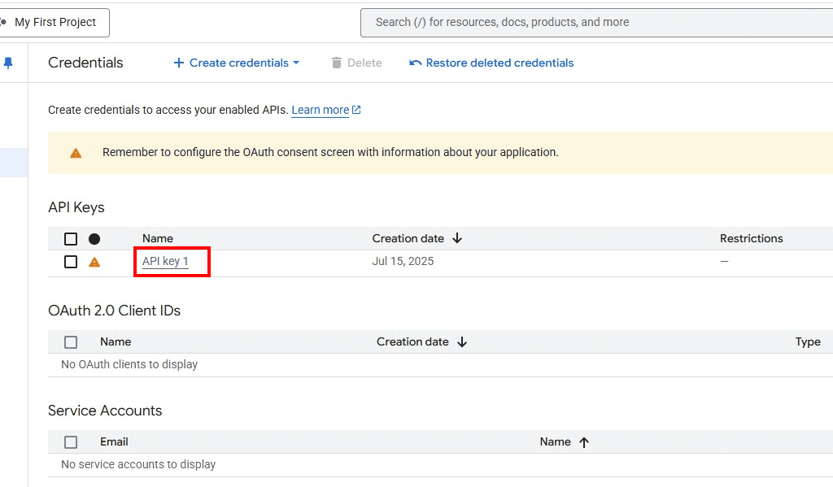Open the Create credentials dropdown arrow
This screenshot has height=487, width=833.
pyautogui.click(x=296, y=63)
